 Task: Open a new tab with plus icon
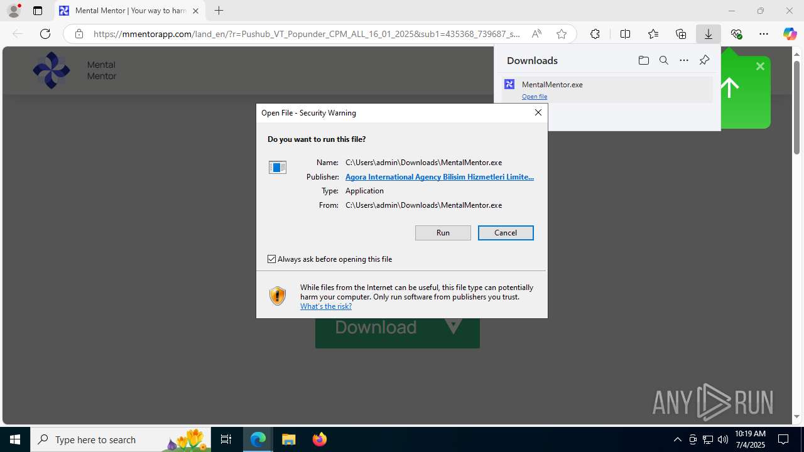219,11
